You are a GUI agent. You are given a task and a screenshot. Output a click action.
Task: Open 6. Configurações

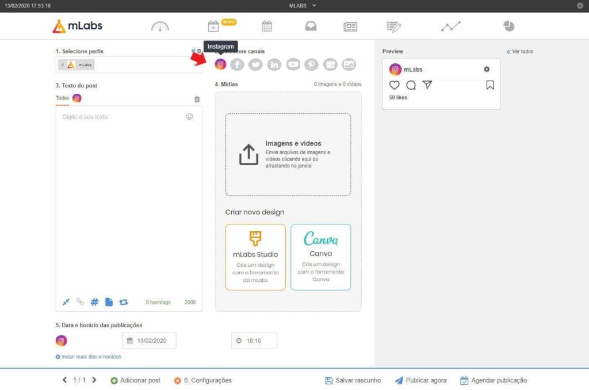pyautogui.click(x=203, y=380)
